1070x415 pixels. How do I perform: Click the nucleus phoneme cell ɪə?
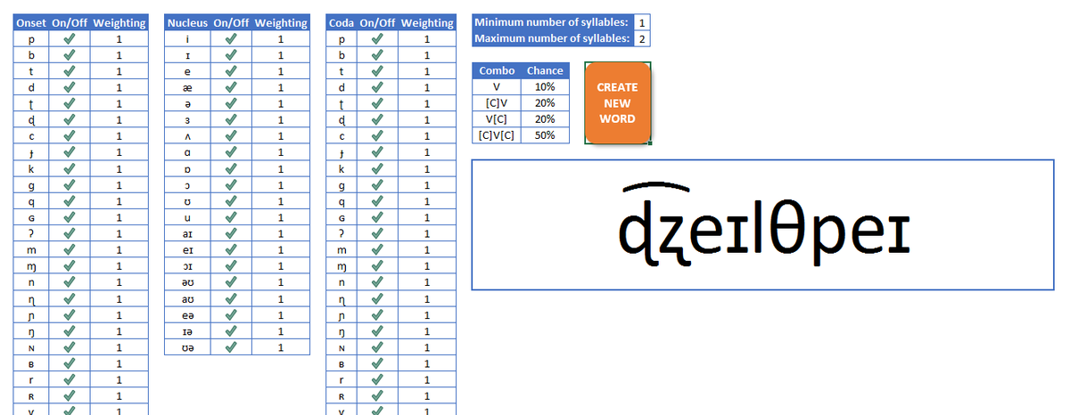187,331
